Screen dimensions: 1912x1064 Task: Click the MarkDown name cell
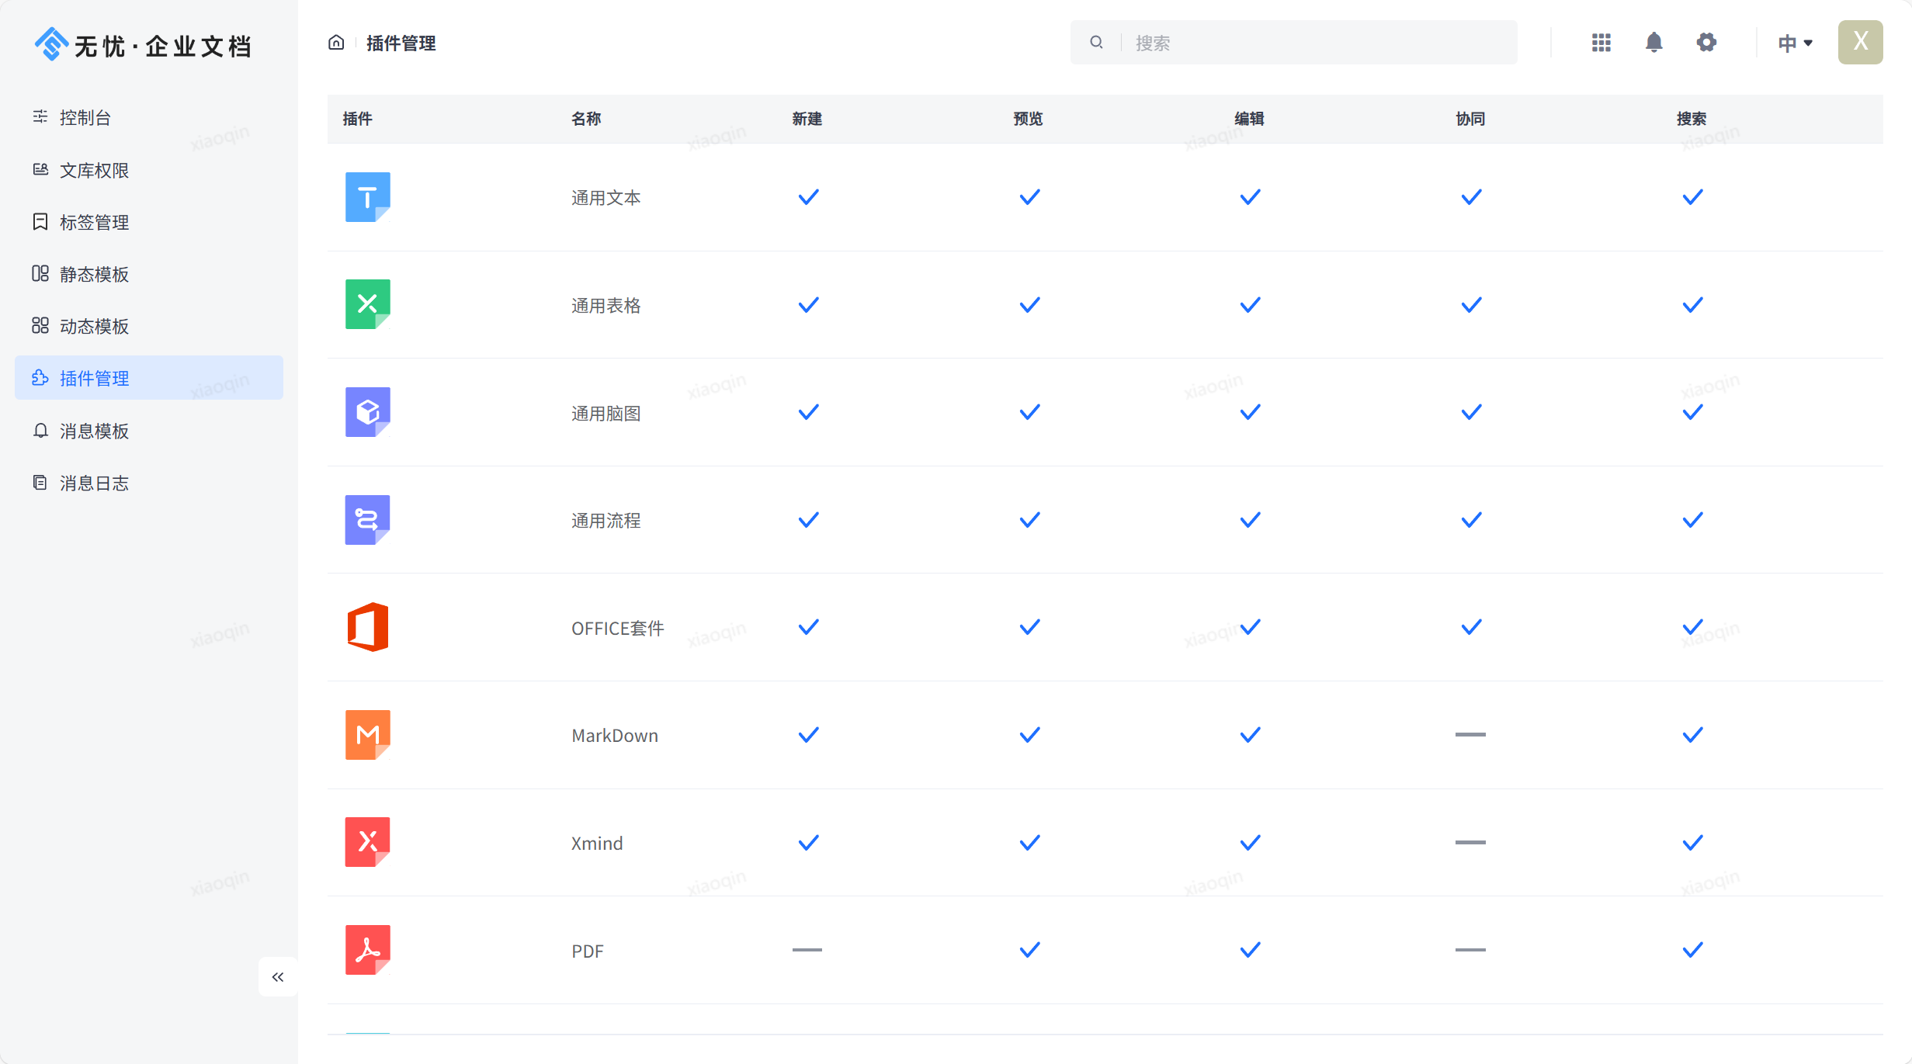click(615, 736)
